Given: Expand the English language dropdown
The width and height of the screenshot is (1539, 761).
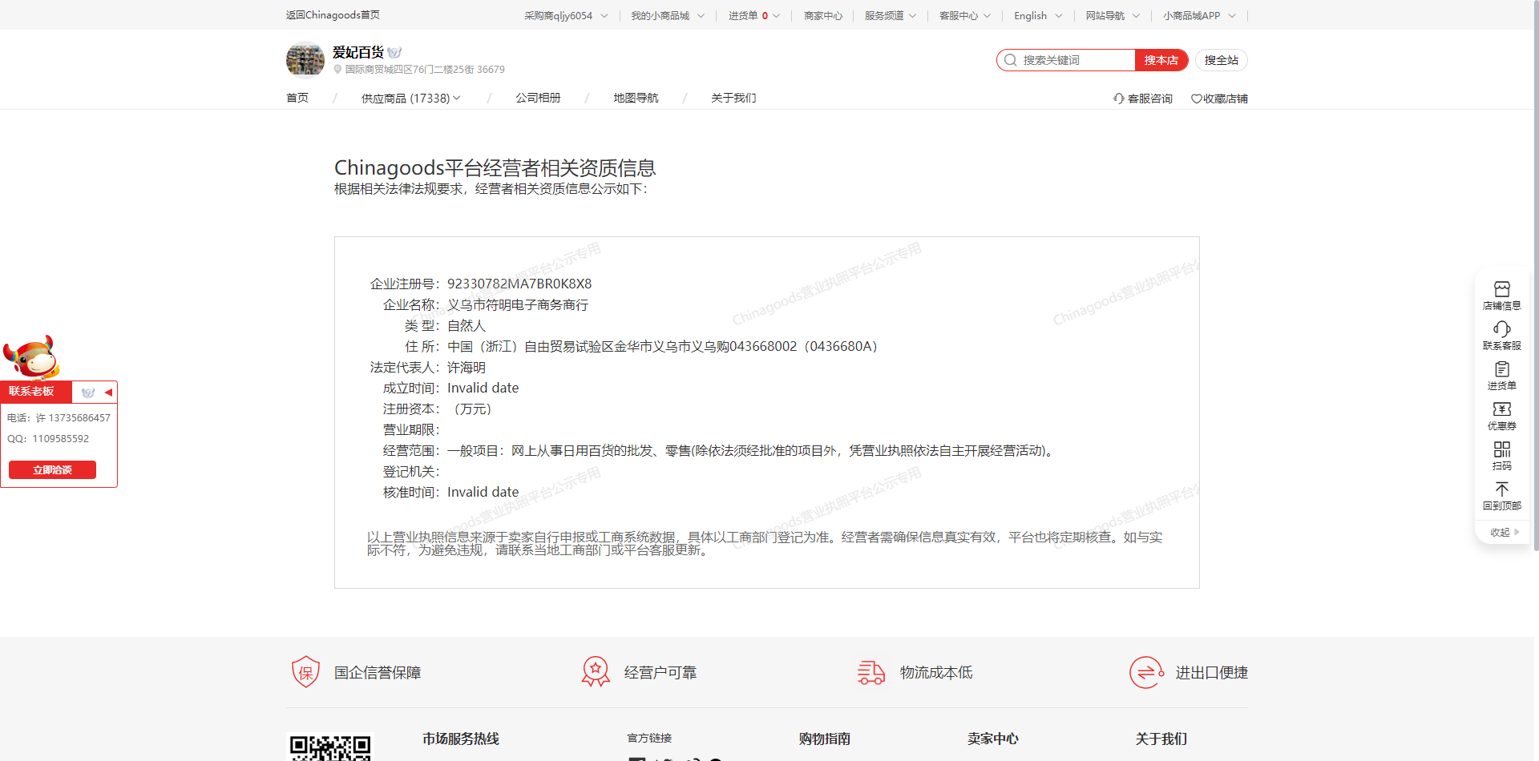Looking at the screenshot, I should (1038, 15).
